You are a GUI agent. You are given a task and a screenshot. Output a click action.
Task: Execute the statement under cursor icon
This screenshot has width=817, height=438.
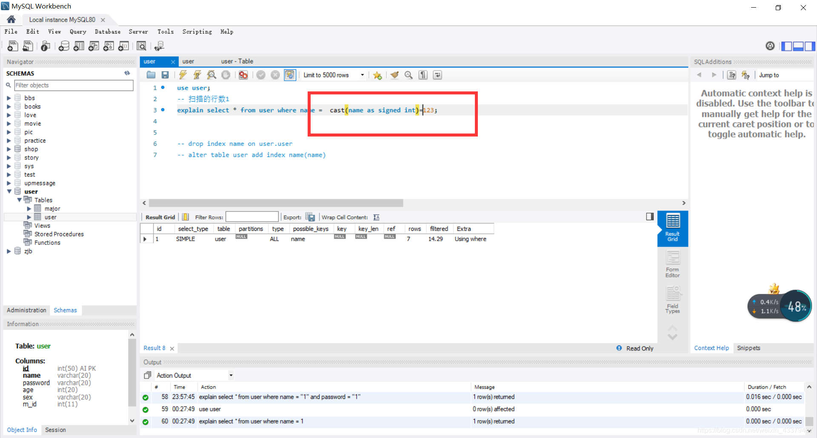197,75
